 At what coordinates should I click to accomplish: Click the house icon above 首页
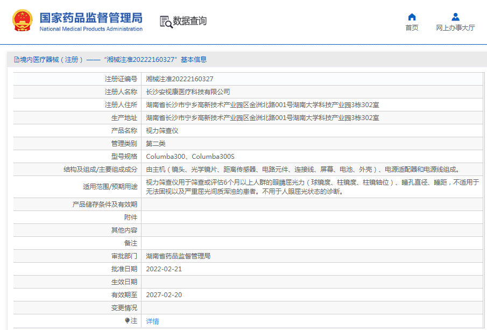pyautogui.click(x=412, y=17)
